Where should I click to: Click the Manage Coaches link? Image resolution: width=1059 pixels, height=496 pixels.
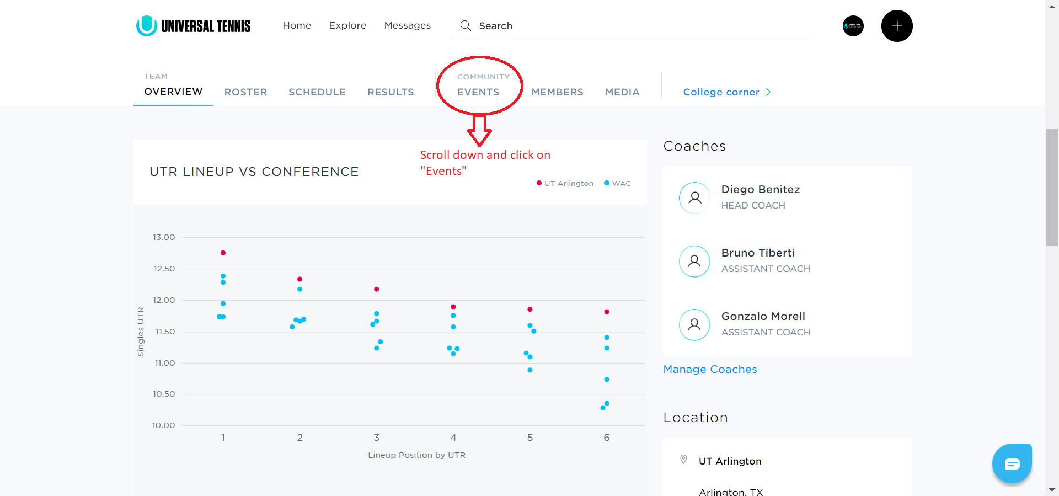(710, 369)
